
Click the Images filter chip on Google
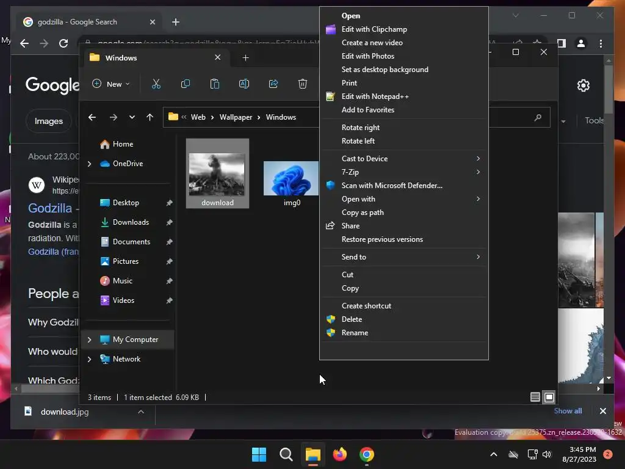(x=49, y=122)
